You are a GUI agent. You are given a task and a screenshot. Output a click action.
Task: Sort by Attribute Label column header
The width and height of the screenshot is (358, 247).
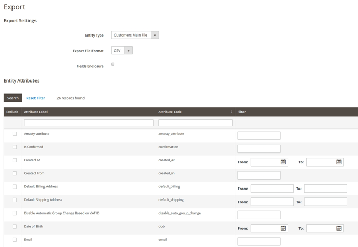[36, 112]
